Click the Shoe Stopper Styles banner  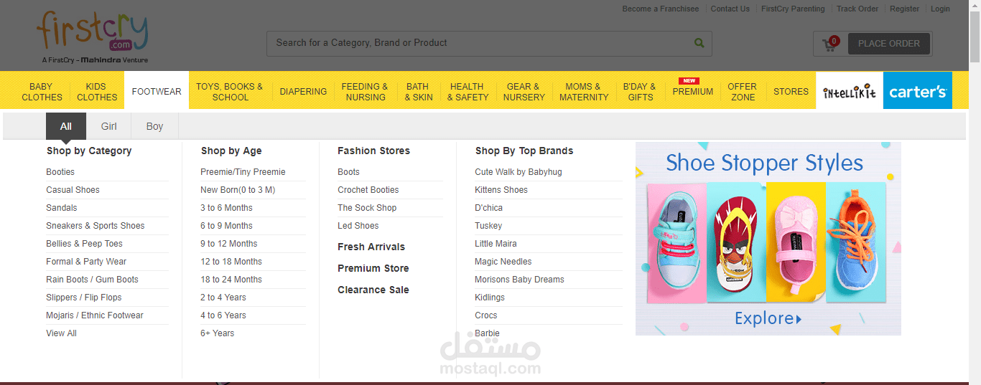click(768, 239)
